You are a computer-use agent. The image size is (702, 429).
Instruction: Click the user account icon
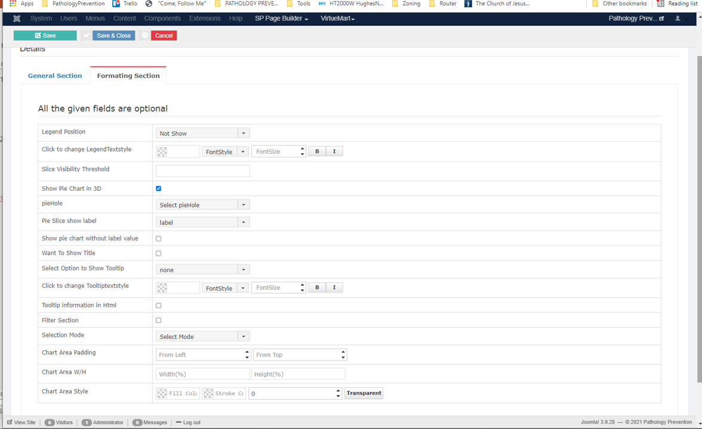coord(678,18)
